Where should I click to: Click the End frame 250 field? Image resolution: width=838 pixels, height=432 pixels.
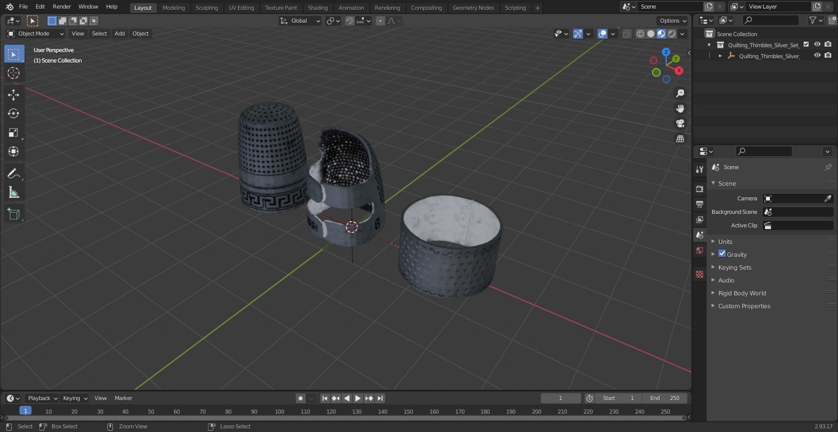(x=665, y=398)
